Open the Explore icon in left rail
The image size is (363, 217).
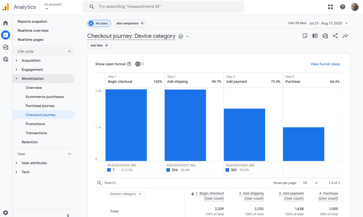[6, 47]
